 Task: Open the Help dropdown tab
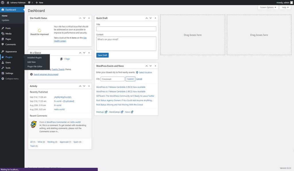pyautogui.click(x=285, y=7)
